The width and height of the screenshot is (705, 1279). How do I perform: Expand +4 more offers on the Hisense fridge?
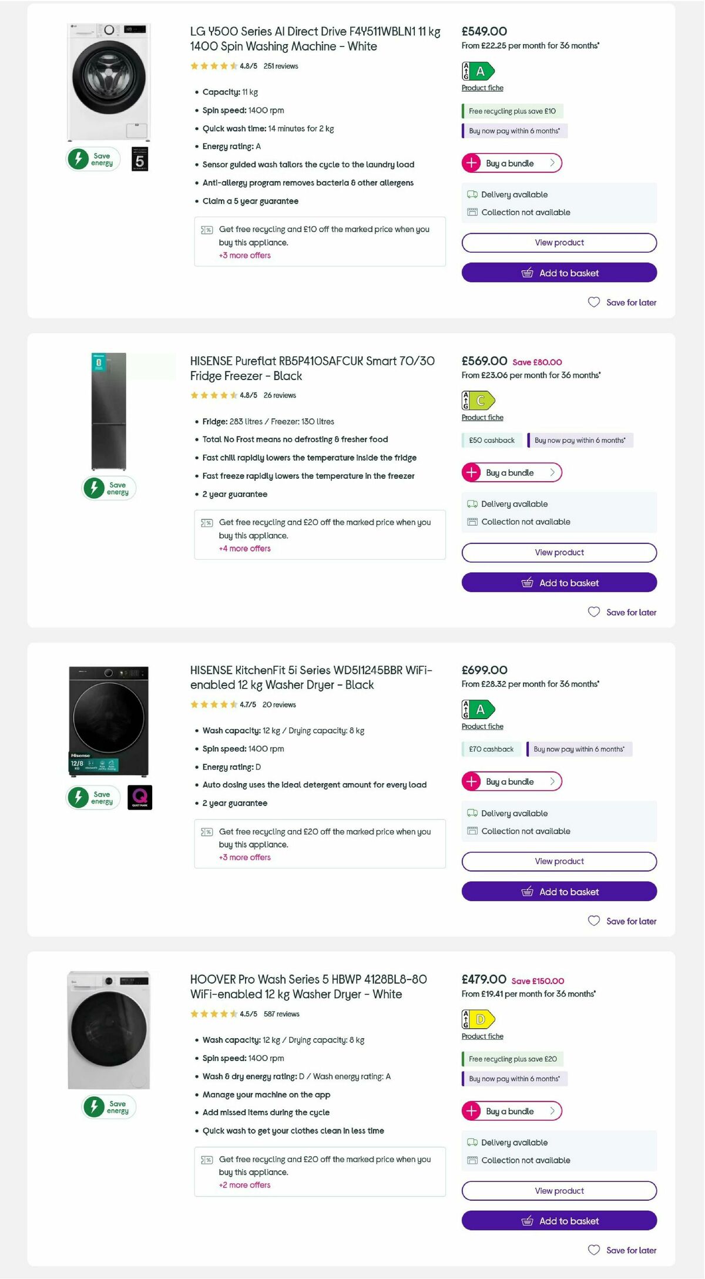pos(245,549)
